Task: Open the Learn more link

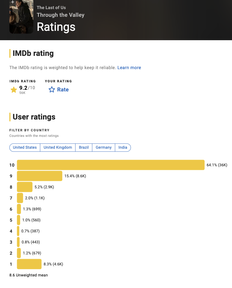Action: 129,67
